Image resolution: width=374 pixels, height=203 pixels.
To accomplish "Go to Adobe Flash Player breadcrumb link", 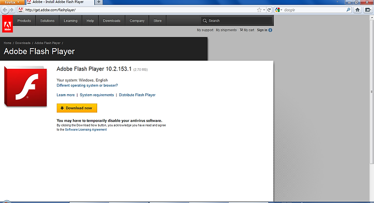I will click(47, 43).
